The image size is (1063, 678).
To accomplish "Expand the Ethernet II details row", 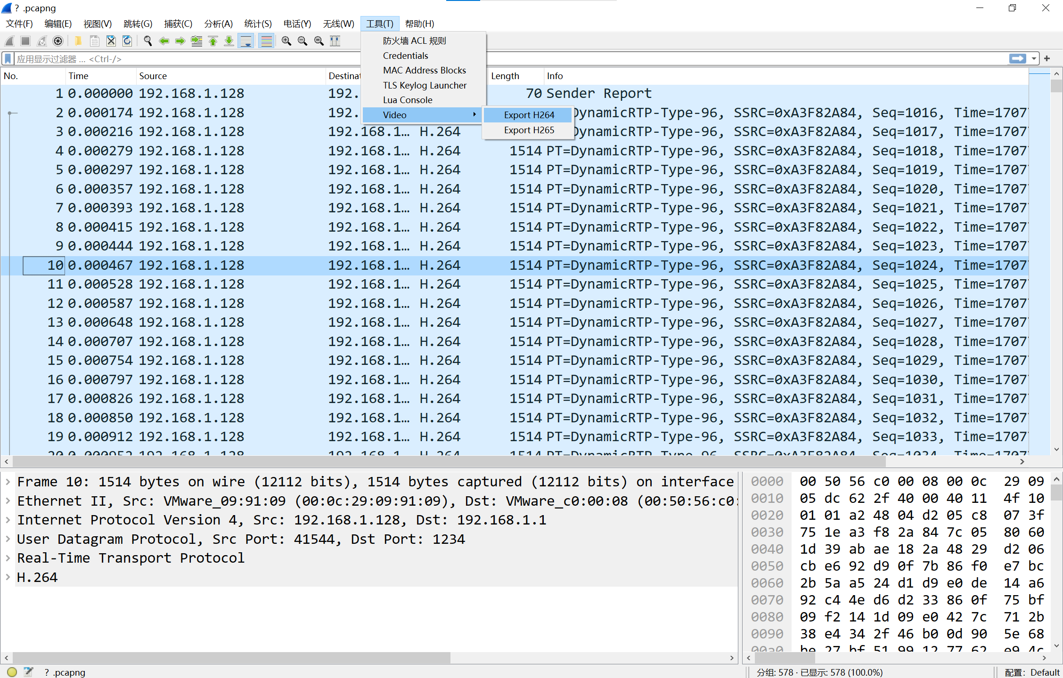I will [8, 501].
